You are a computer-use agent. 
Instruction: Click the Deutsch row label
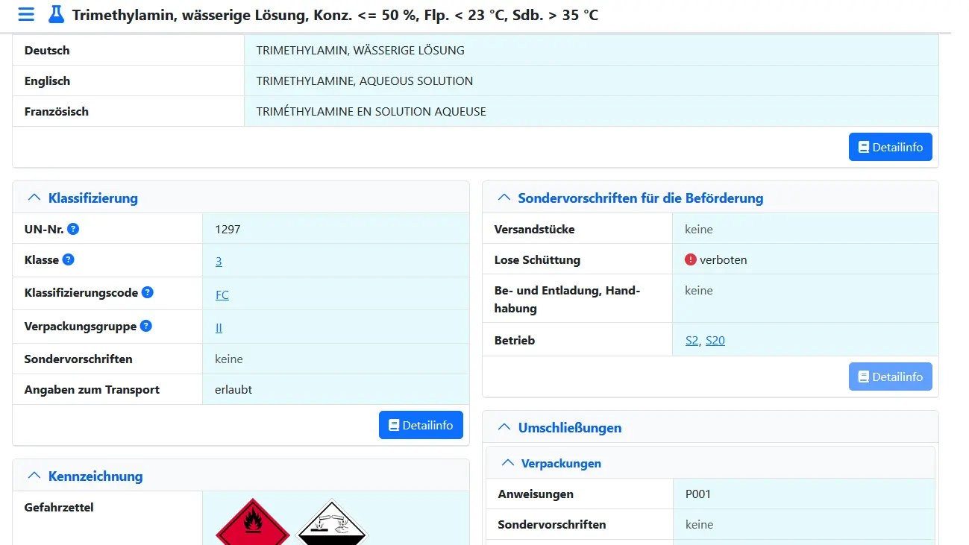coord(47,50)
